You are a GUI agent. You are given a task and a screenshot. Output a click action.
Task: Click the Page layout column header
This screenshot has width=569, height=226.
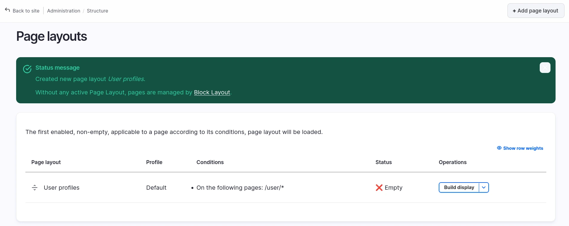pos(46,162)
